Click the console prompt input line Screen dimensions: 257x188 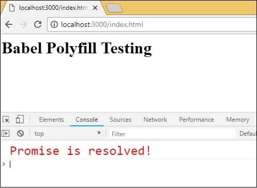(128, 164)
